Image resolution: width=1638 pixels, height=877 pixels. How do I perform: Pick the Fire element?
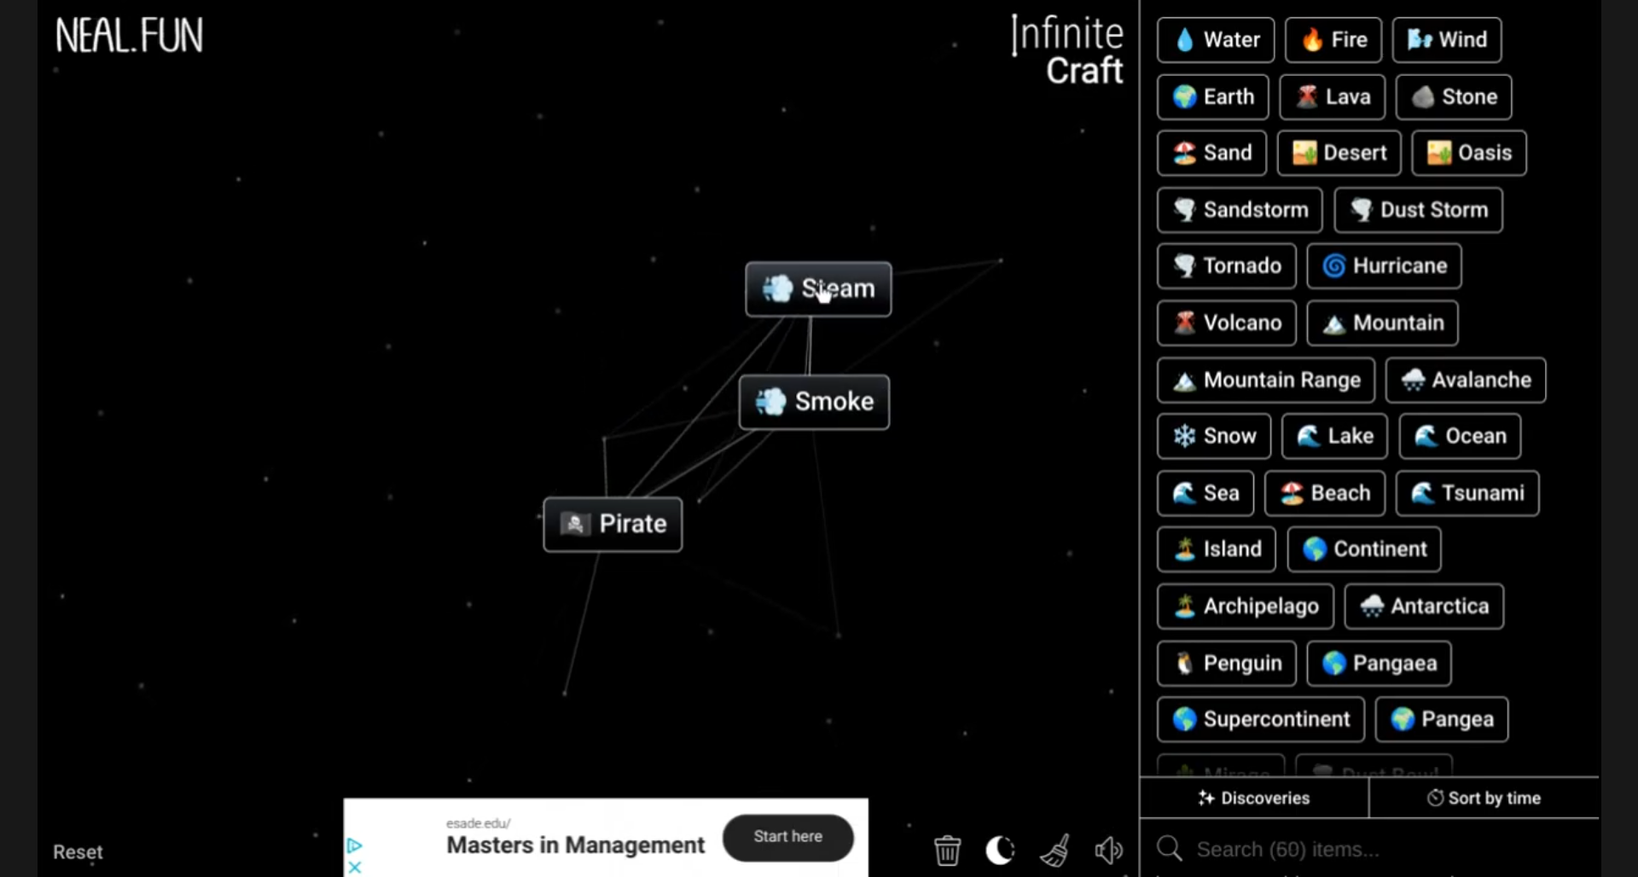point(1333,40)
